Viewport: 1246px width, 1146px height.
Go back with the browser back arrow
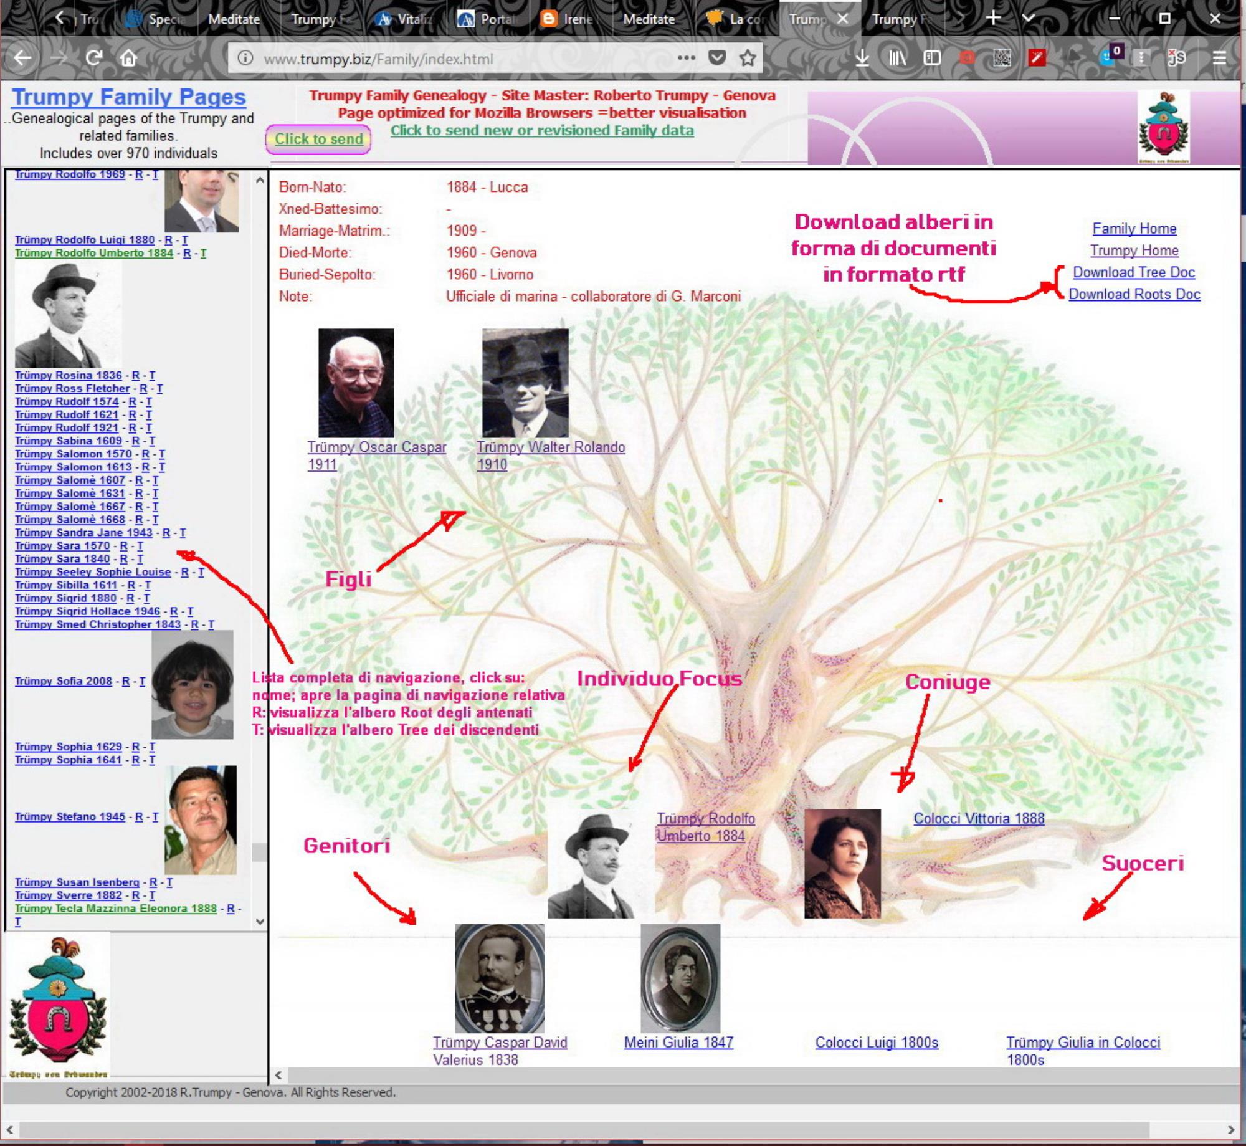click(x=22, y=58)
